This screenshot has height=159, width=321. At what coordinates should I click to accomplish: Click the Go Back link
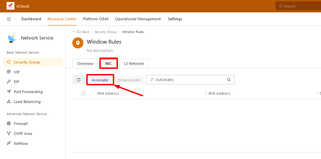pos(81,32)
